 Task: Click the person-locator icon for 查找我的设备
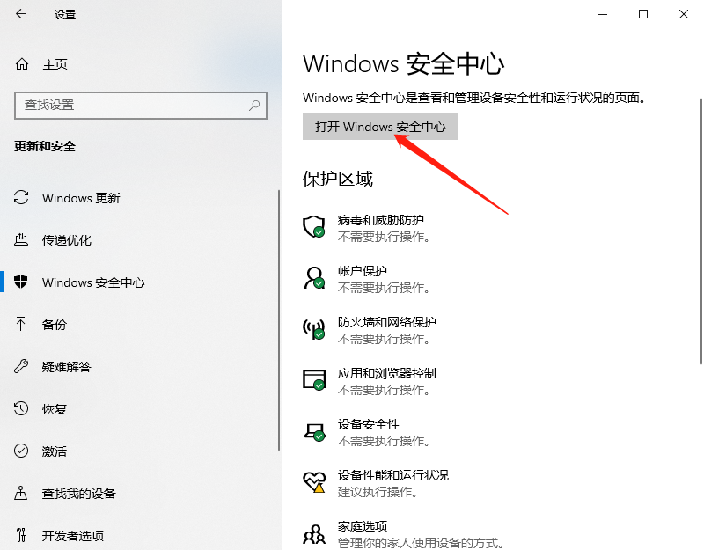click(x=20, y=493)
